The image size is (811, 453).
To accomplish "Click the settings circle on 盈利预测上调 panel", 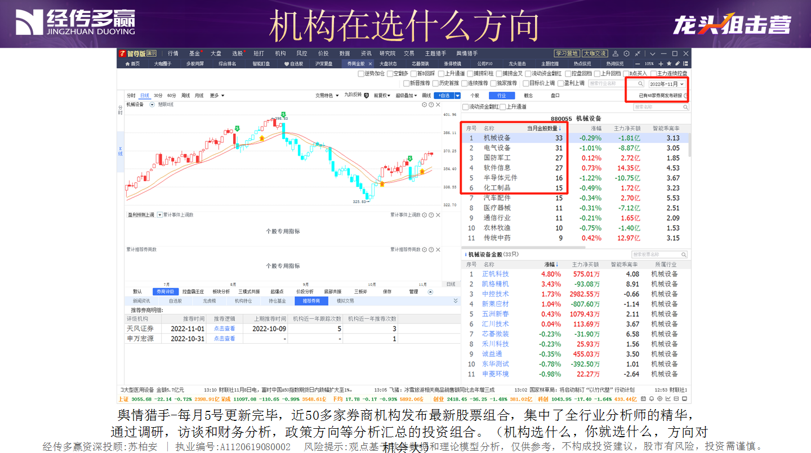I will tap(424, 214).
